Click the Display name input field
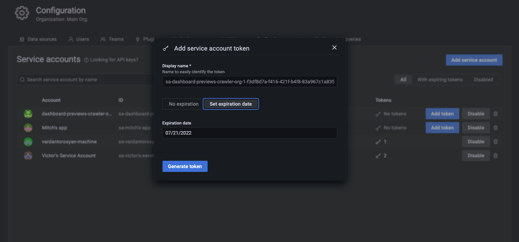The width and height of the screenshot is (519, 242). pyautogui.click(x=250, y=82)
